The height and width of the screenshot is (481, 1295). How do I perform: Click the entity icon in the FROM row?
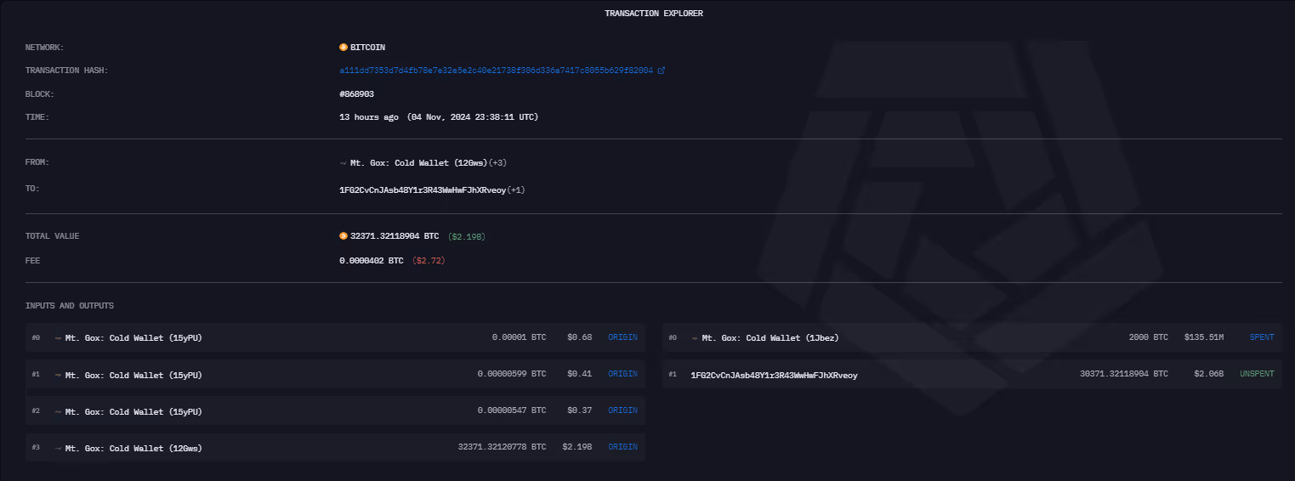[x=344, y=162]
